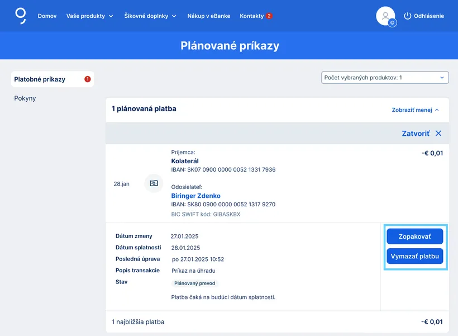This screenshot has height=336, width=458.
Task: Click the red badge on Platobné príkazy
Action: click(87, 79)
